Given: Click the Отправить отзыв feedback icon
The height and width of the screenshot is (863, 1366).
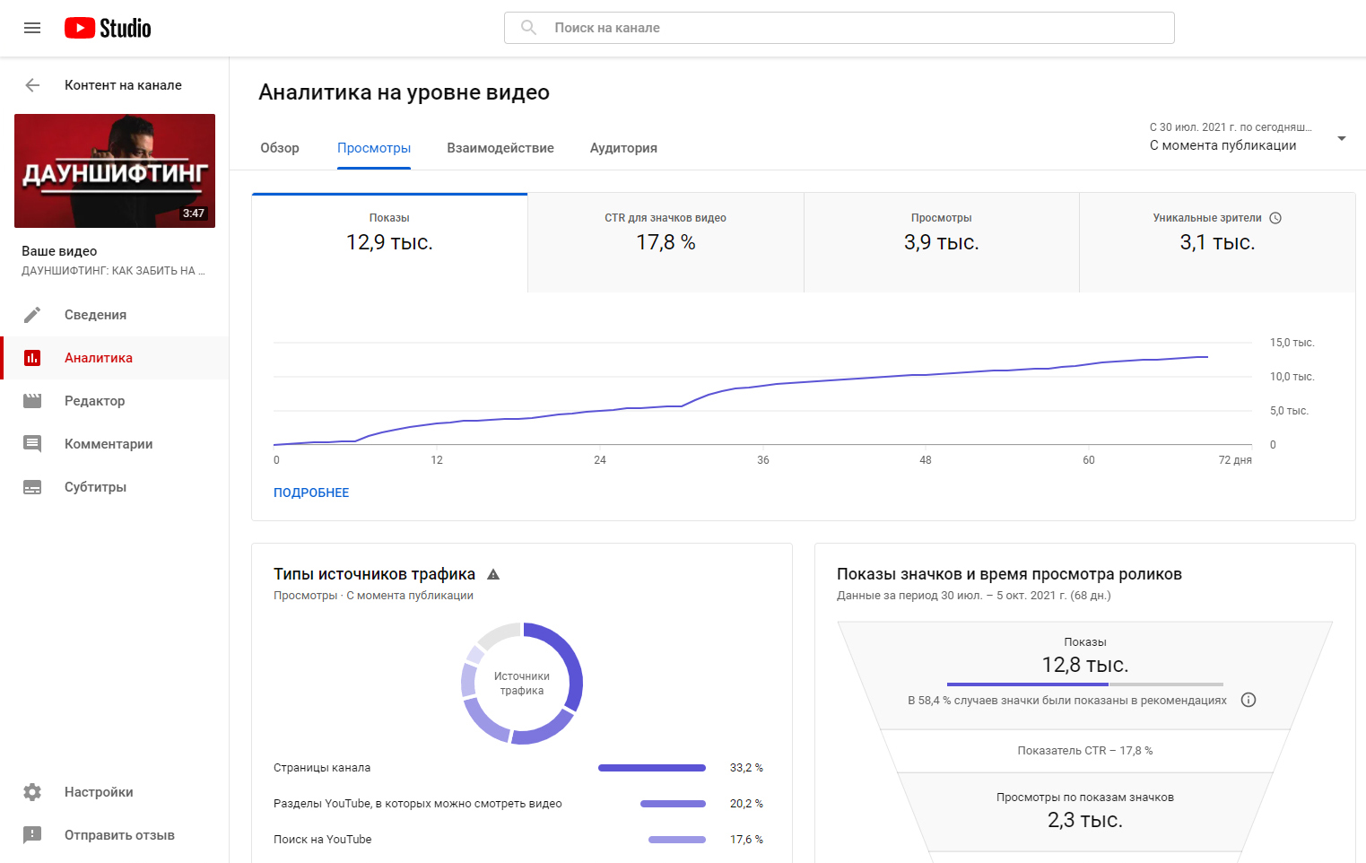Looking at the screenshot, I should pos(32,835).
